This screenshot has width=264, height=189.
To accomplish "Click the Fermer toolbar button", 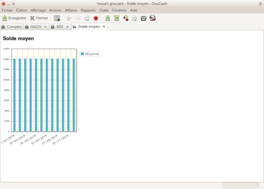I will (39, 18).
